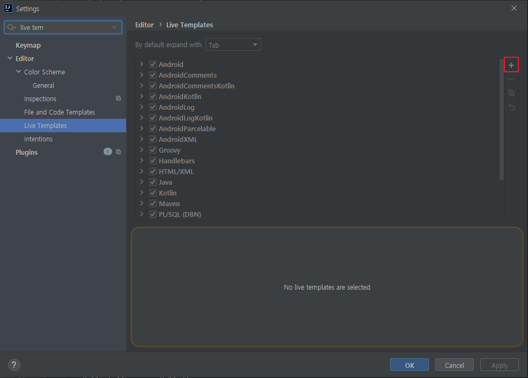Viewport: 528px width, 378px height.
Task: Click the add template plus icon
Action: coord(511,65)
